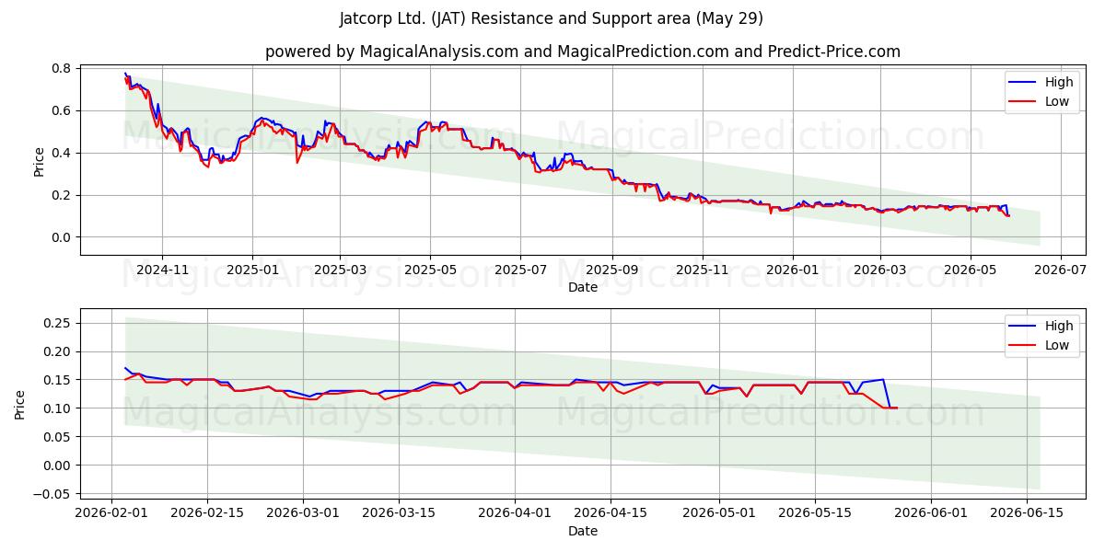Click the '-0.05' y-axis tick on the bottom chart
The width and height of the screenshot is (1105, 552).
click(54, 494)
